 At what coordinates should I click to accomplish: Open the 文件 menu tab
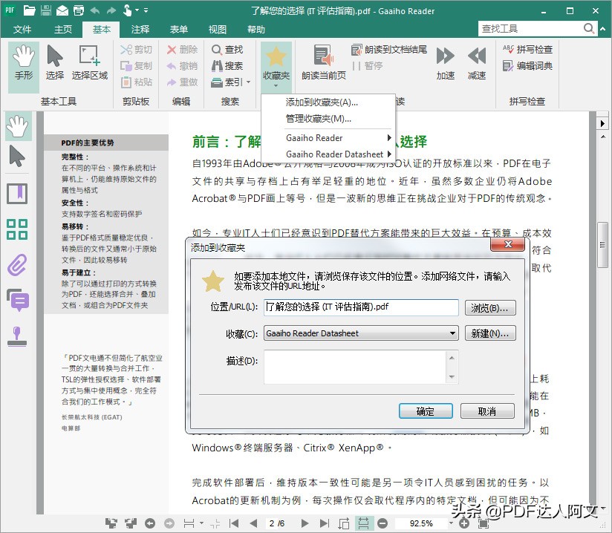point(22,29)
